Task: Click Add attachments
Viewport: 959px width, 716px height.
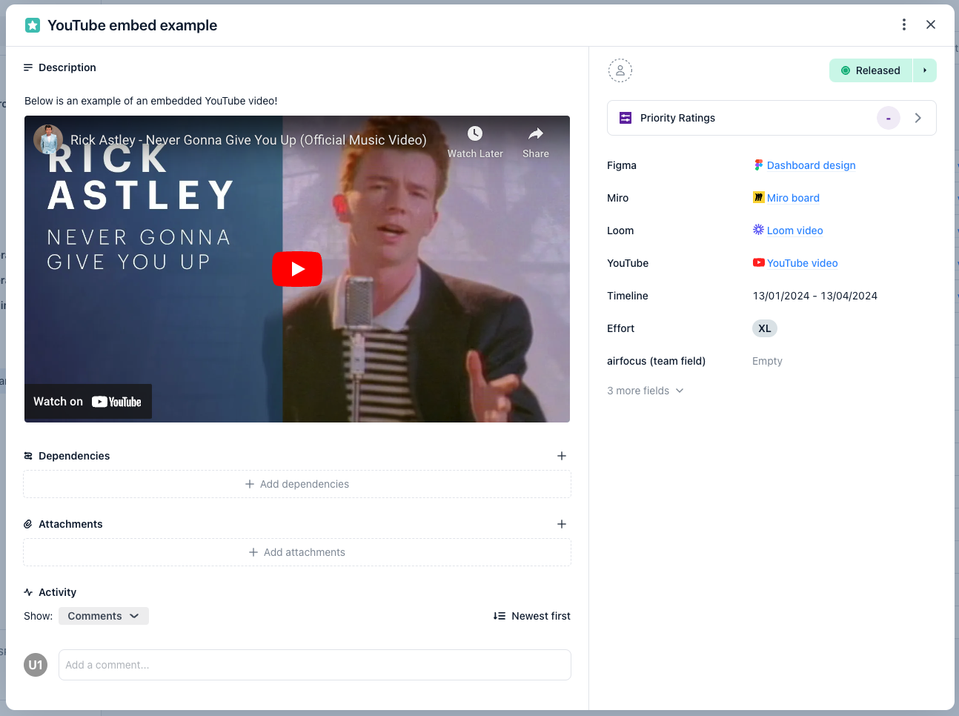Action: point(297,552)
